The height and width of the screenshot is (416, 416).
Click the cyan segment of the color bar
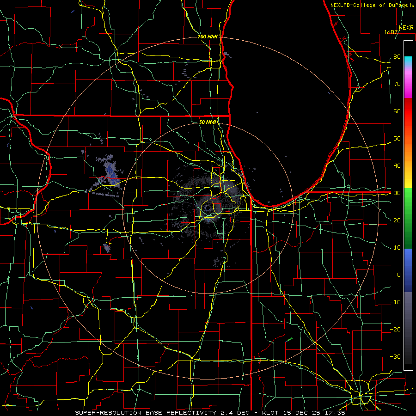tap(408, 60)
